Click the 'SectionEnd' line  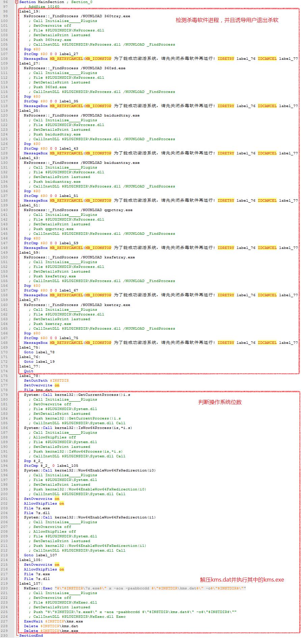31,636
